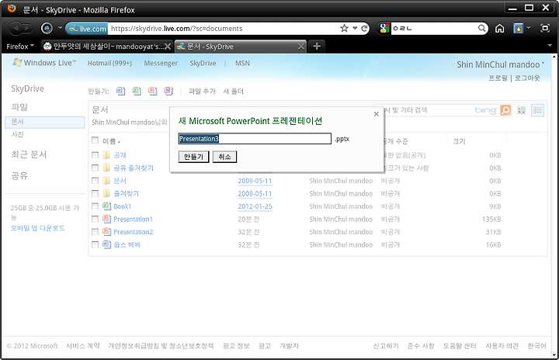559x360 pixels.
Task: Toggle the select-all checkbox next to 이름
Action: click(x=95, y=140)
